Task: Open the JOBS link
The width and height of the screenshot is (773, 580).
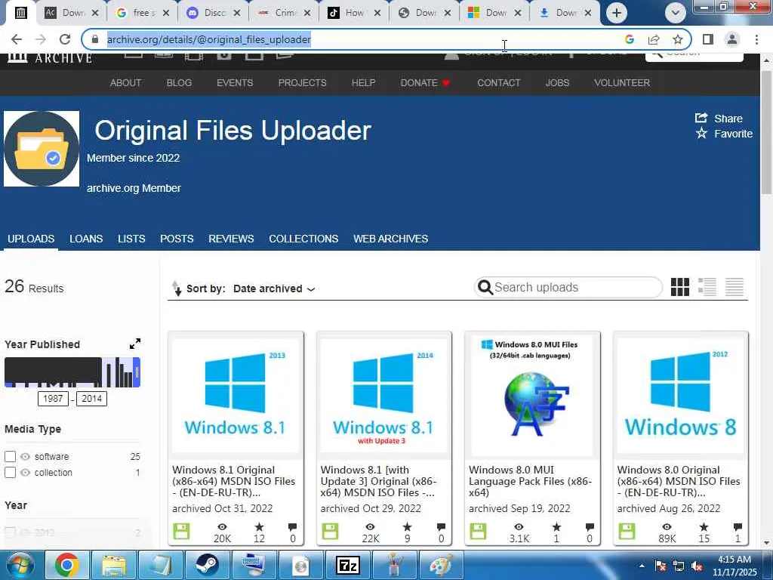Action: (557, 83)
